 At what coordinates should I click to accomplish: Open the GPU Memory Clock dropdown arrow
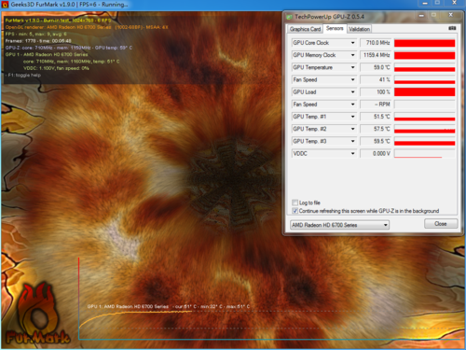pos(352,55)
